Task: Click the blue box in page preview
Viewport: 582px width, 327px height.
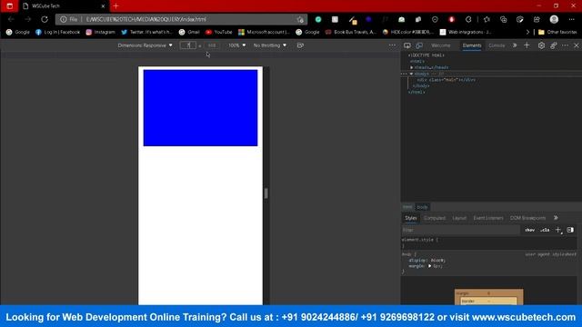Action: click(200, 108)
